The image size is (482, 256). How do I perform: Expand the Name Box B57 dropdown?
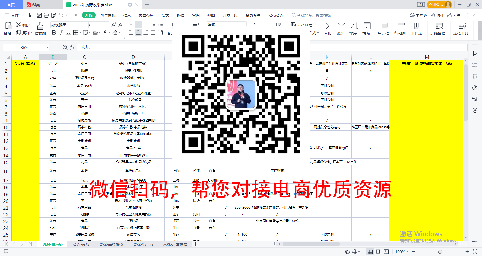click(x=47, y=48)
